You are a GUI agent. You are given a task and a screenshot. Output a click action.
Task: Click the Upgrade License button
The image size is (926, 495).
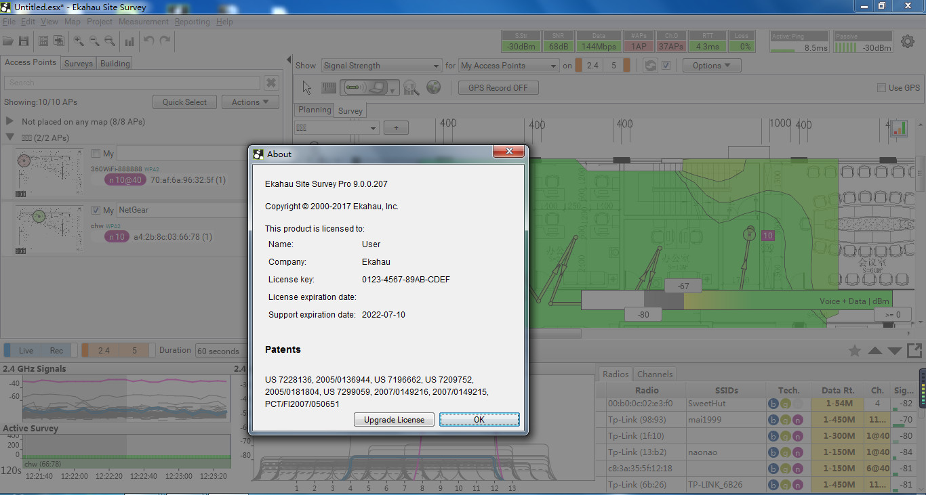tap(394, 420)
